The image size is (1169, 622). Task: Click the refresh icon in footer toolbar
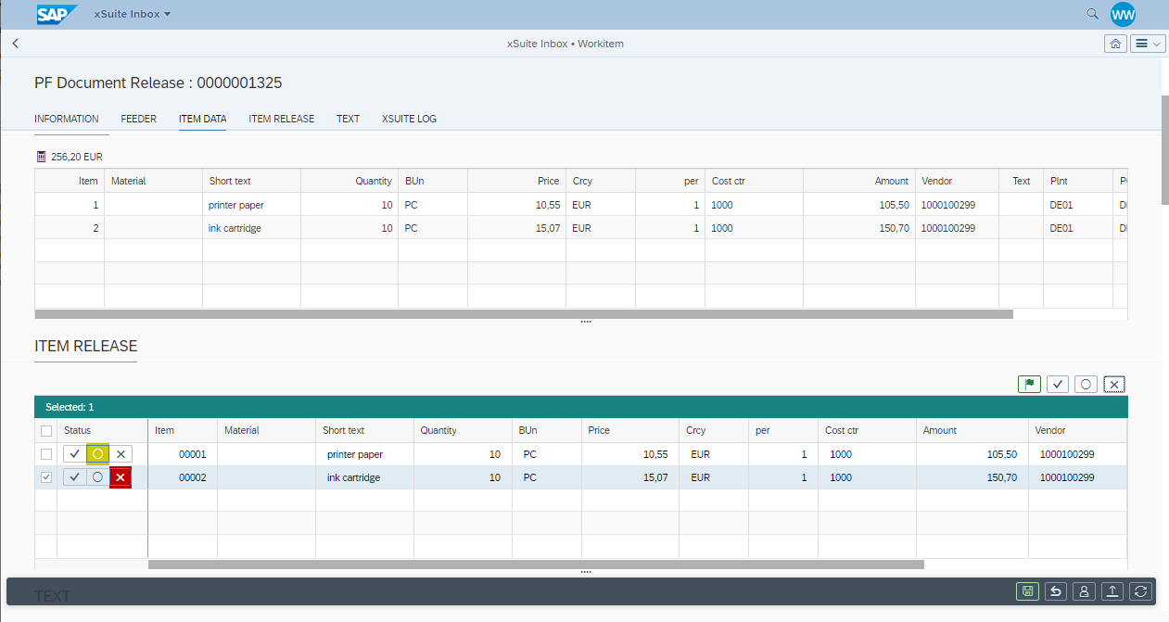[x=1140, y=591]
